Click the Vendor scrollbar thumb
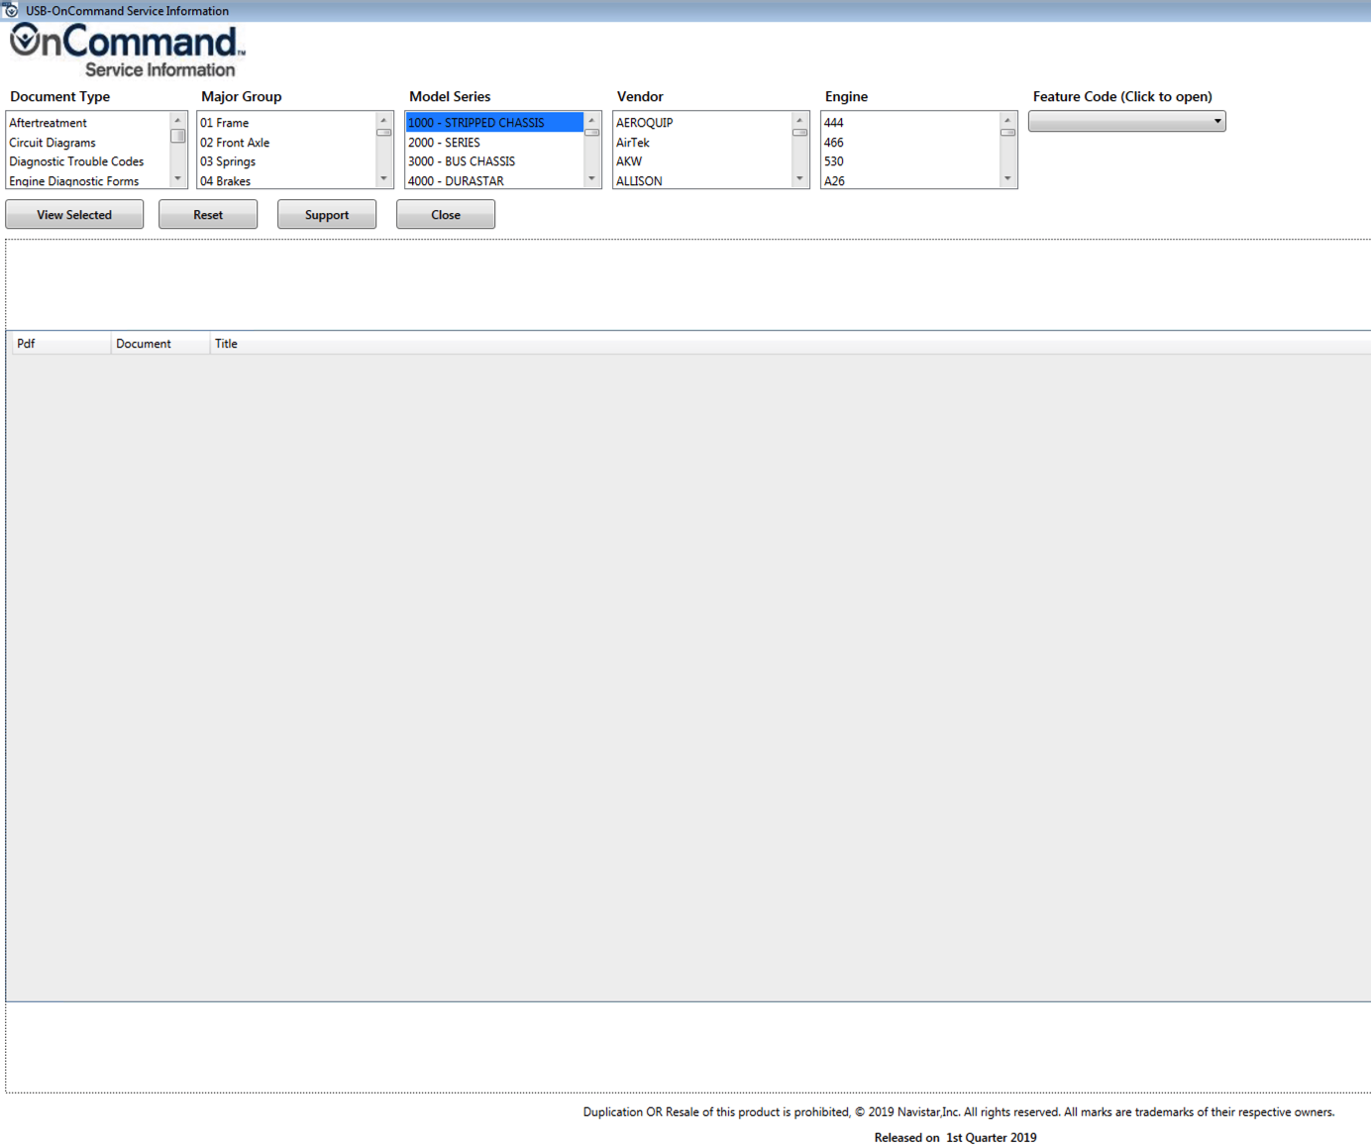Screen dimensions: 1371x1146 point(800,133)
